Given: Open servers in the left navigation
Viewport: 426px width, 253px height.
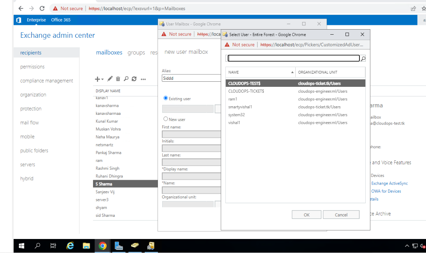Looking at the screenshot, I should click(x=28, y=165).
